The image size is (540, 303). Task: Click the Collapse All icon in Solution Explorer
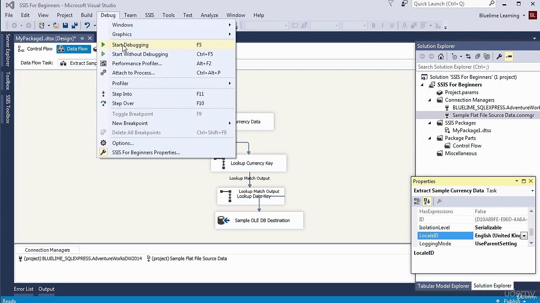pyautogui.click(x=478, y=56)
